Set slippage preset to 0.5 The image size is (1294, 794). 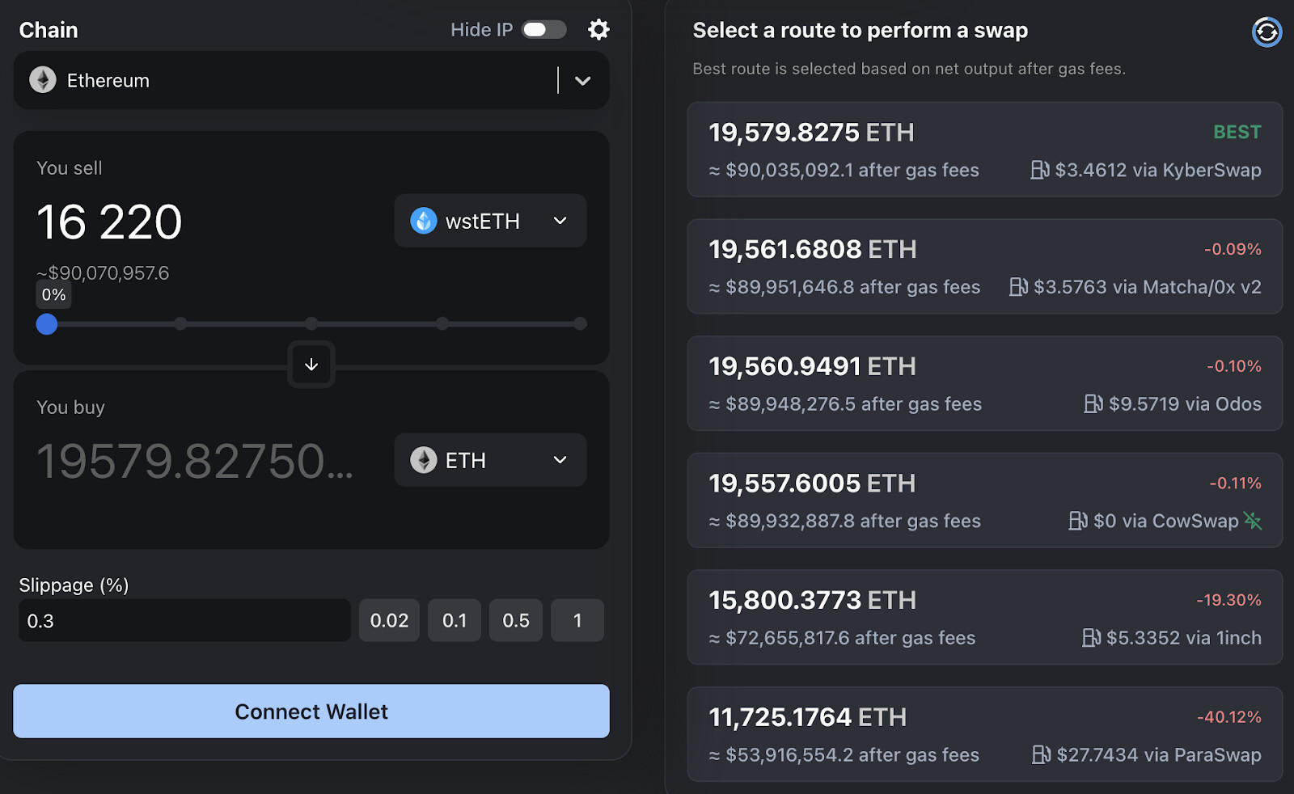coord(516,620)
